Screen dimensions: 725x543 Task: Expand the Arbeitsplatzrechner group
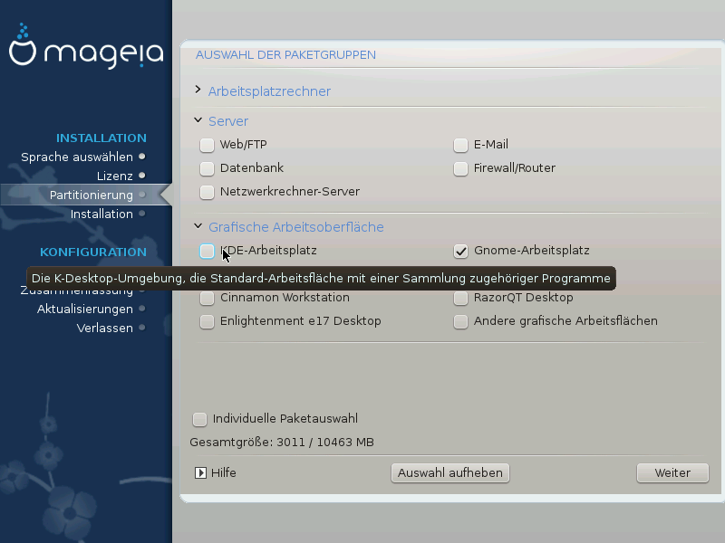pos(198,90)
